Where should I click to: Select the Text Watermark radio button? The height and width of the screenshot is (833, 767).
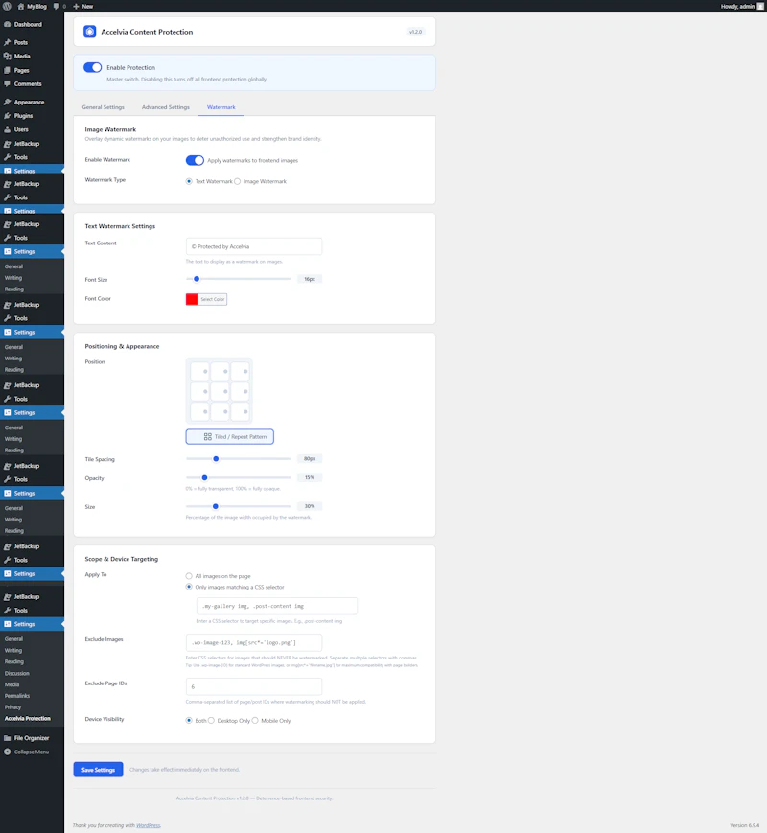pyautogui.click(x=189, y=182)
